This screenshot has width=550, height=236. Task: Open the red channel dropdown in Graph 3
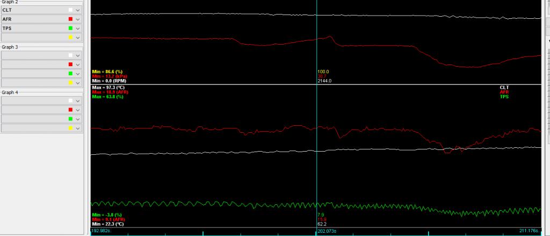[x=78, y=65]
